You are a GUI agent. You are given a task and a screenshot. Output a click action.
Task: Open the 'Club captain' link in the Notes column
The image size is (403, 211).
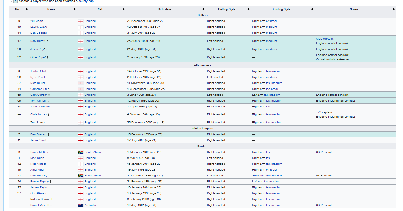(x=324, y=39)
